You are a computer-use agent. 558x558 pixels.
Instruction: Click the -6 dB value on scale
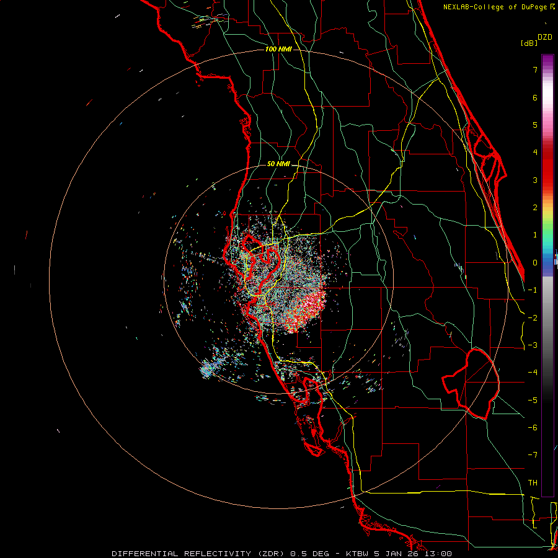[533, 428]
